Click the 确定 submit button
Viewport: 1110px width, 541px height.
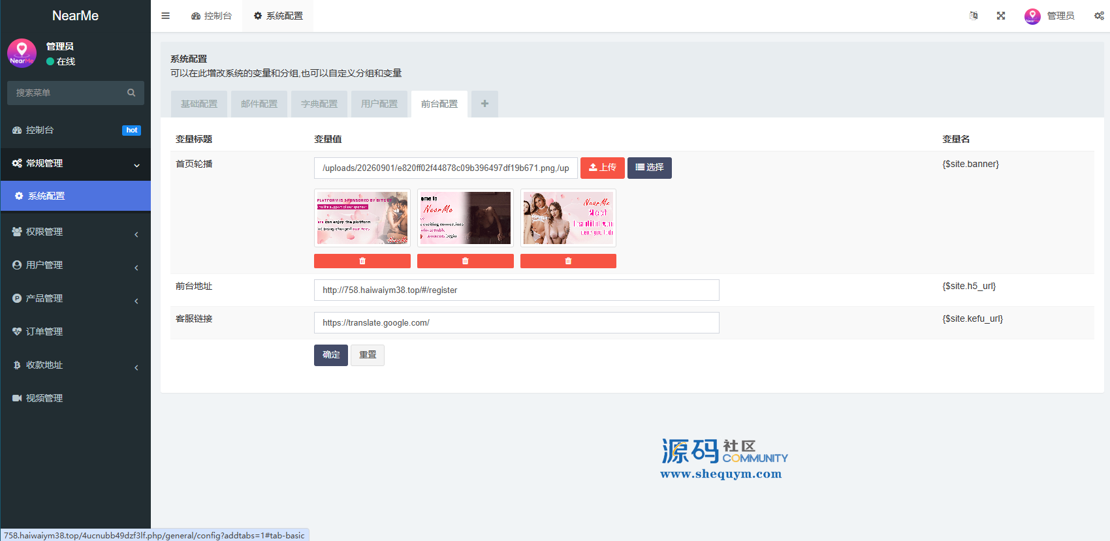coord(331,355)
